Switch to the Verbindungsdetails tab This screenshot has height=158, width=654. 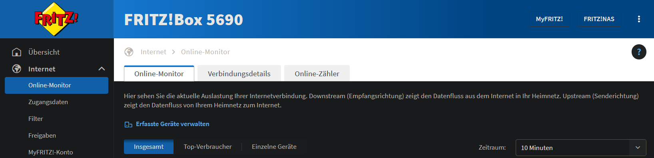coord(239,74)
